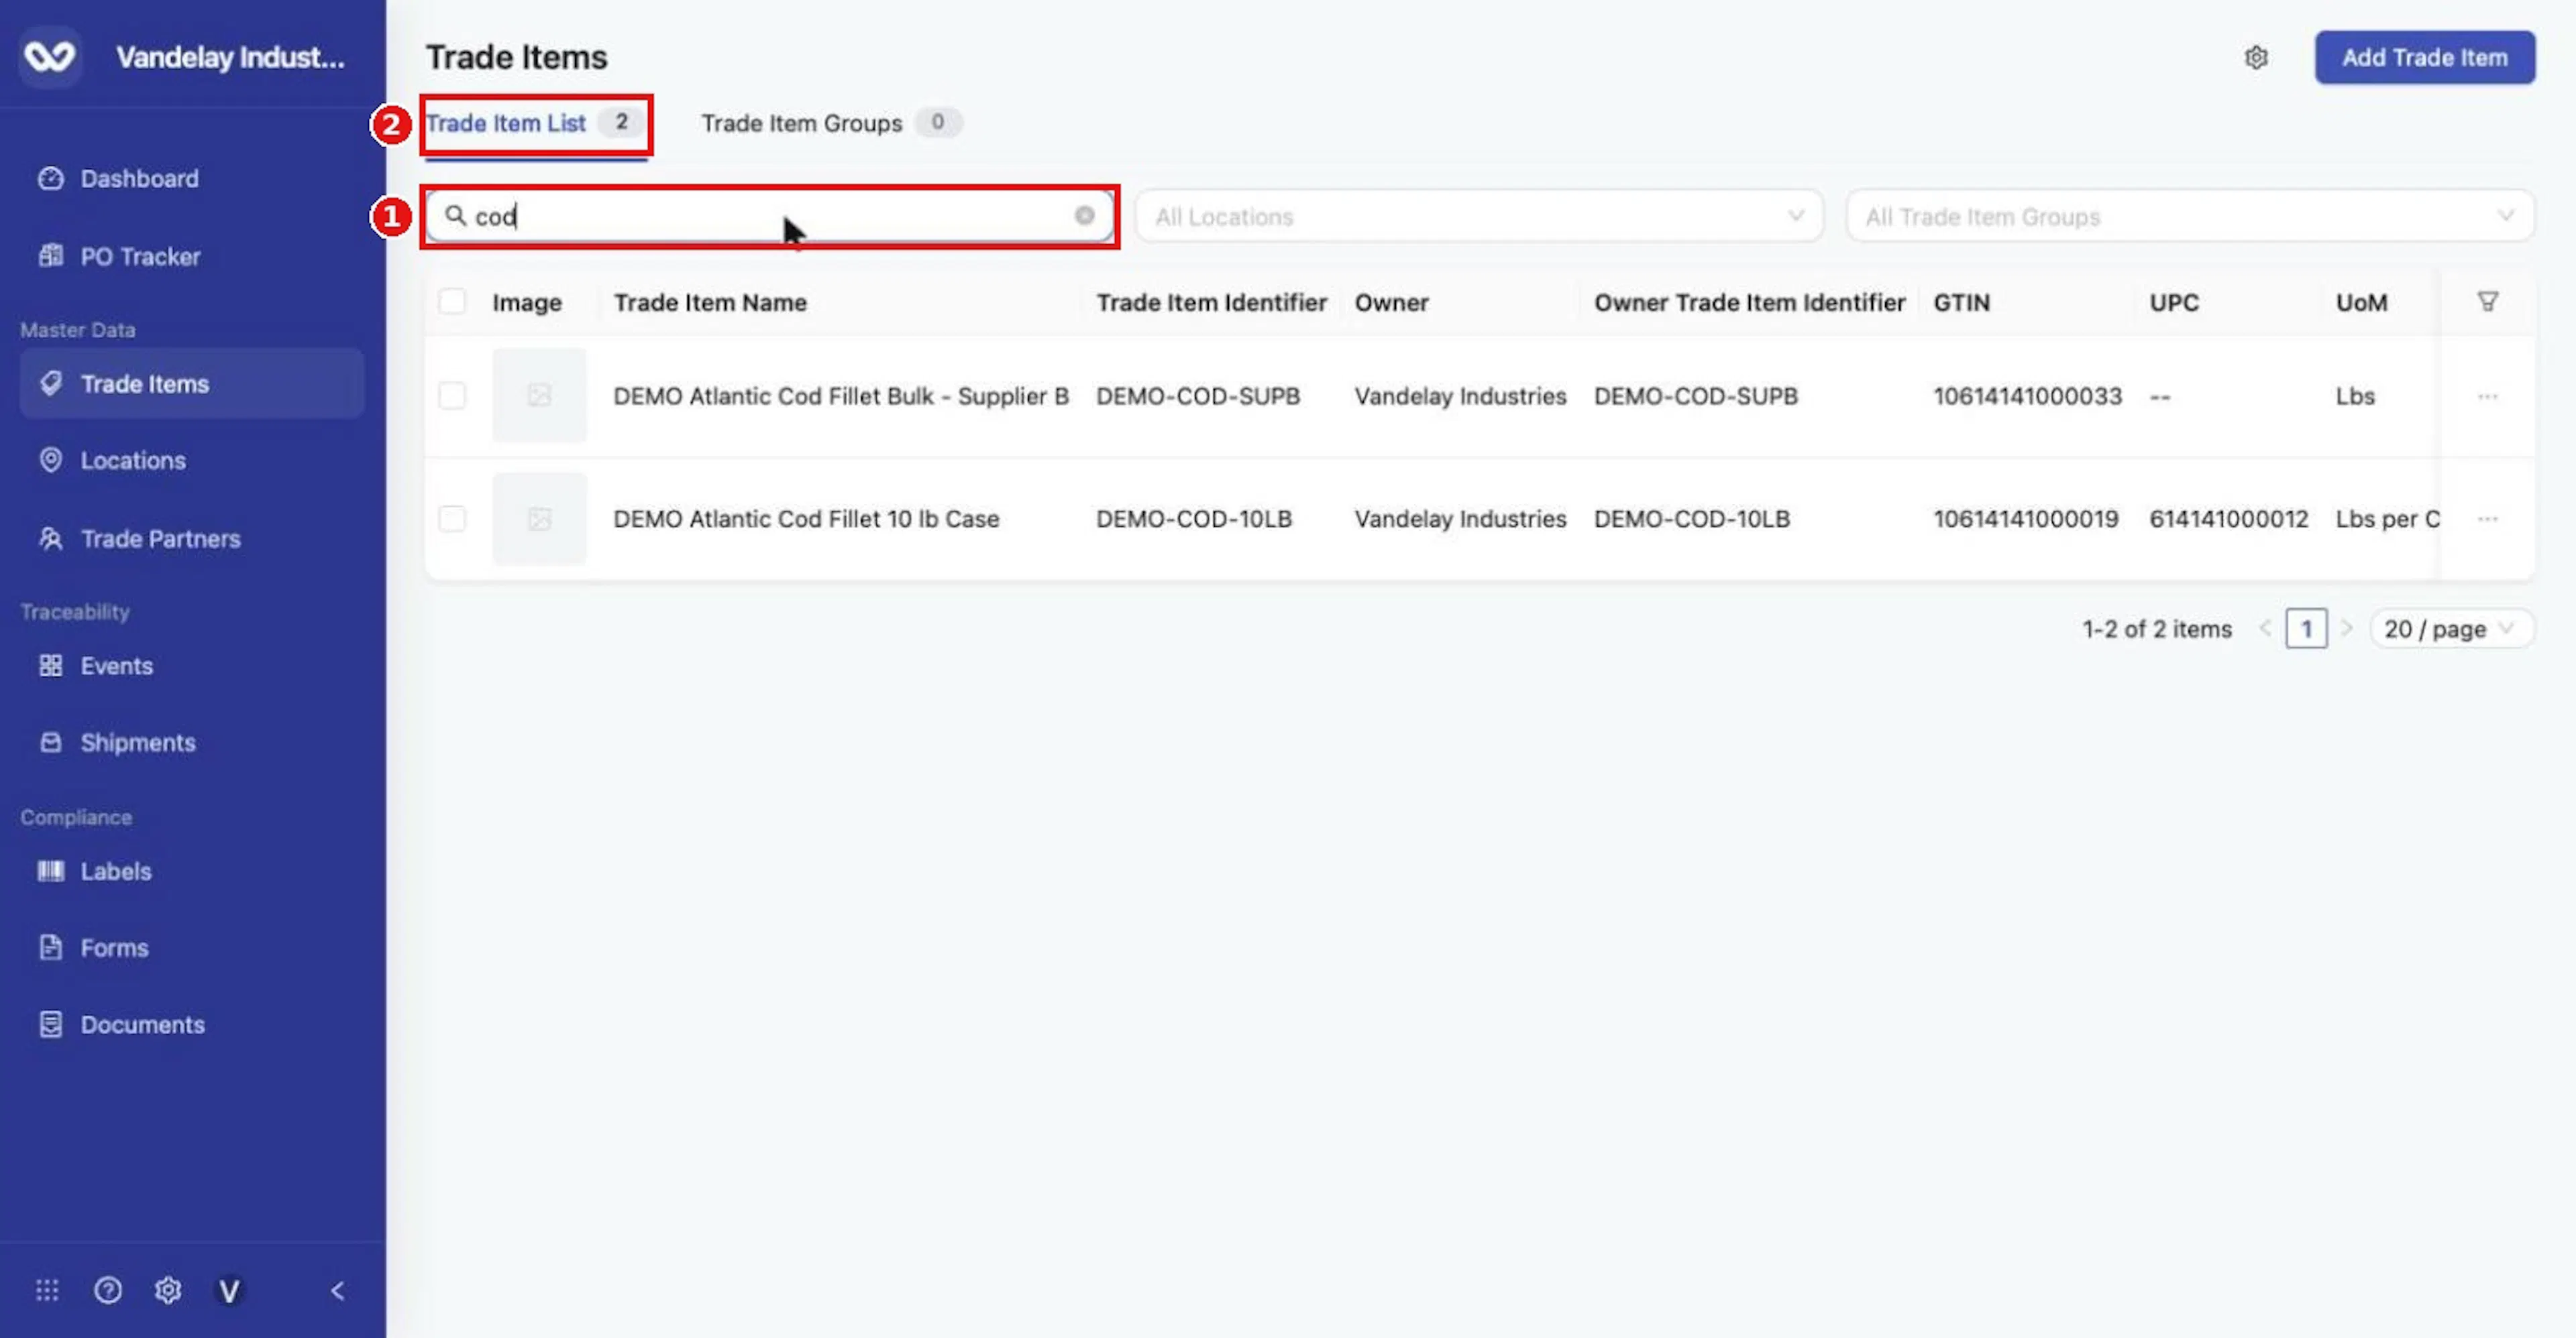Switch to the Trade Item Groups tab
This screenshot has width=2576, height=1338.
tap(831, 123)
